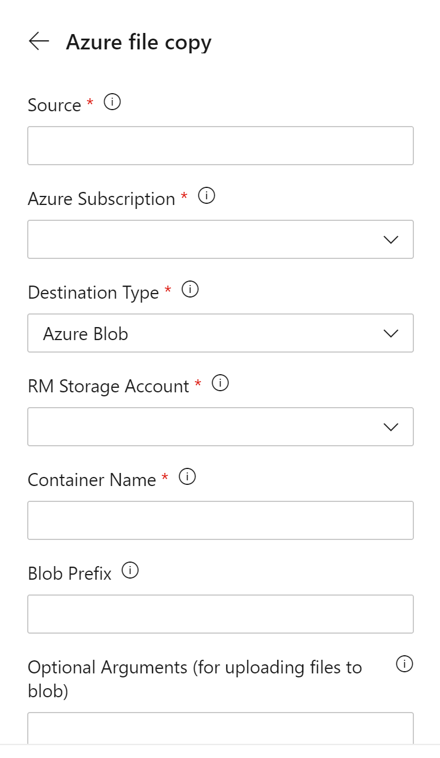Click into the Source text box
This screenshot has width=440, height=758.
coord(221,146)
